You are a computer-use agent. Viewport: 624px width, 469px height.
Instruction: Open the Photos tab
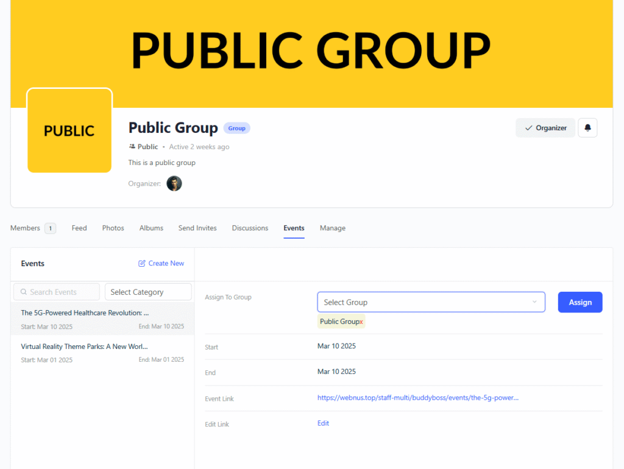tap(113, 228)
